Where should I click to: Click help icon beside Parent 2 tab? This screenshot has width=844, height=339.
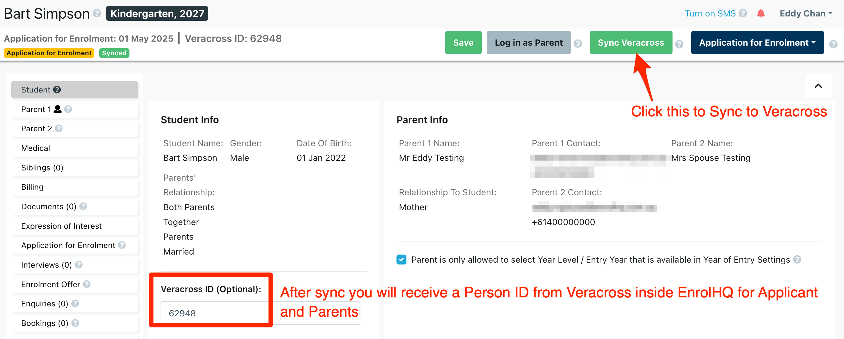[x=59, y=129]
